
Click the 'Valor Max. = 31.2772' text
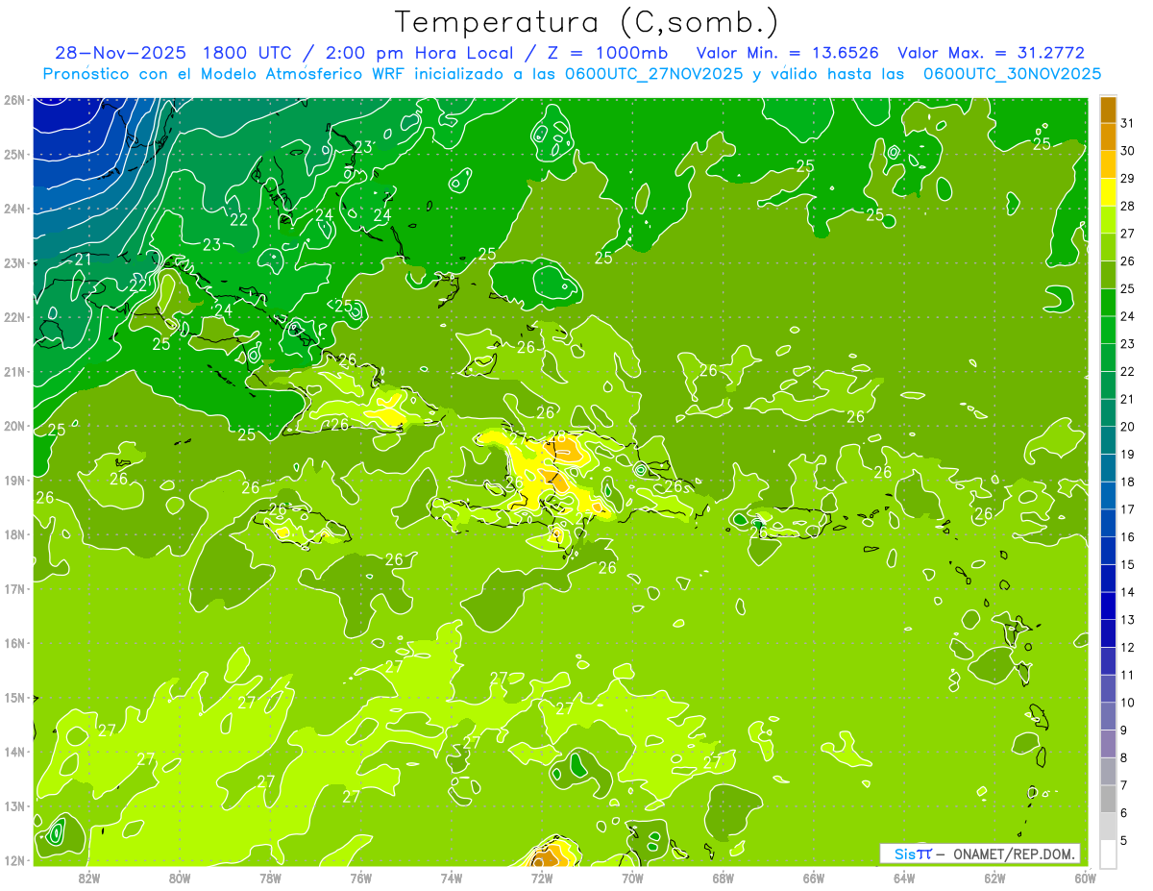(x=991, y=53)
